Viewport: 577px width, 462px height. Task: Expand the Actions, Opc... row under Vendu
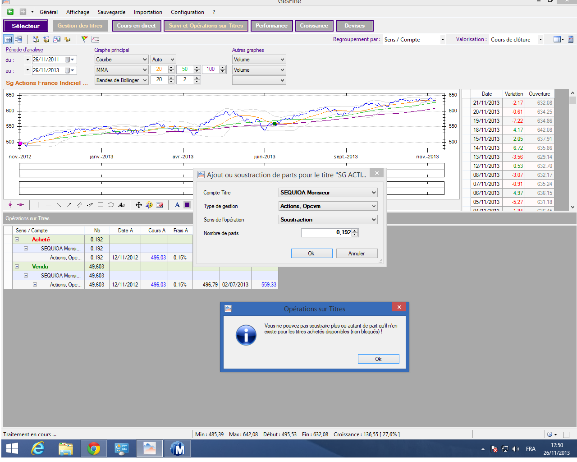tap(35, 285)
